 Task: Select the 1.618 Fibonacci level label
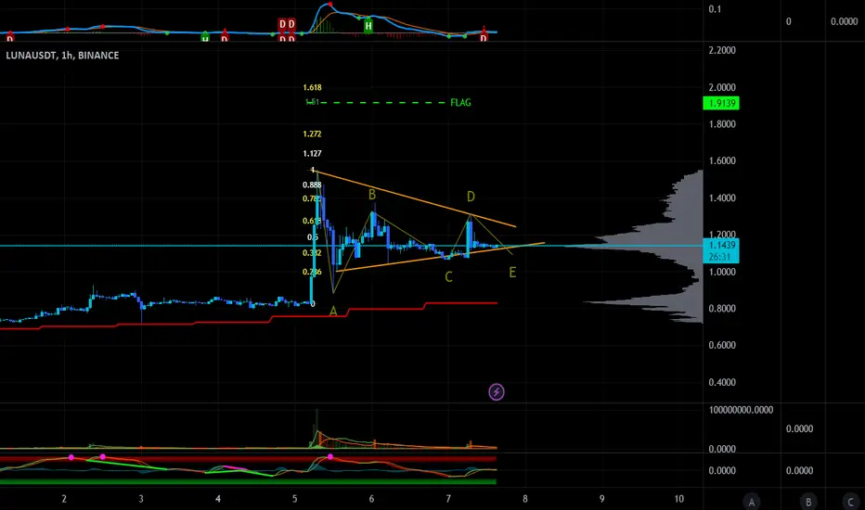click(x=312, y=87)
